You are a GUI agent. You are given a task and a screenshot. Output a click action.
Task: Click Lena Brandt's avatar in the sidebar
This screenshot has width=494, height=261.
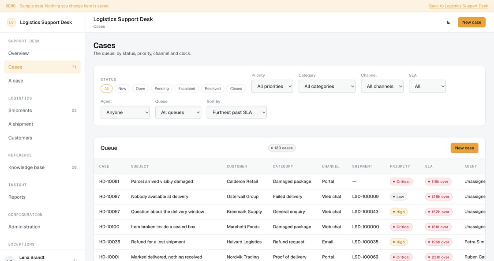coord(10,259)
